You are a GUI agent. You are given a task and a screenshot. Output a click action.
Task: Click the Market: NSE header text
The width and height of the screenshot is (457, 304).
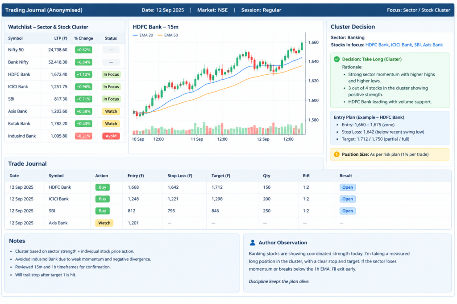pos(212,10)
